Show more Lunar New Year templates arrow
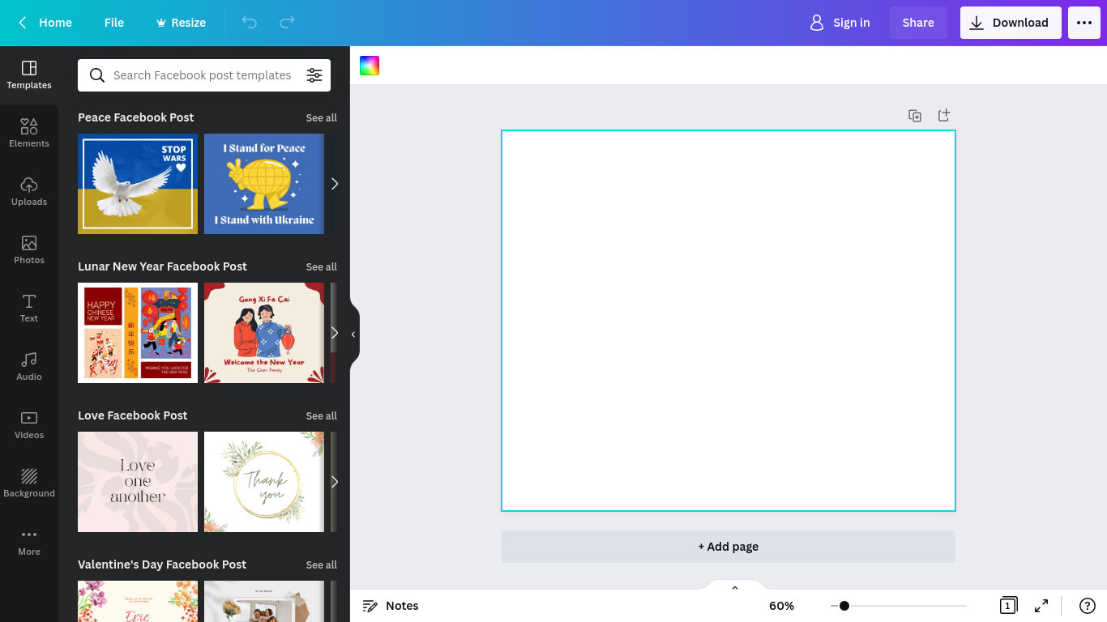1107x622 pixels. point(335,333)
